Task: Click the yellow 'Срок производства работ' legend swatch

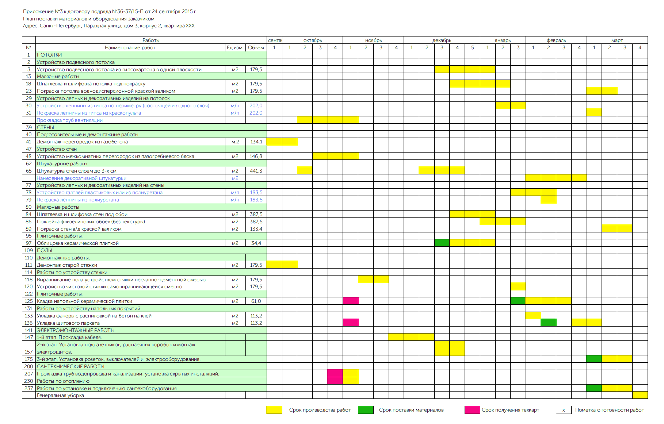Action: 274,410
